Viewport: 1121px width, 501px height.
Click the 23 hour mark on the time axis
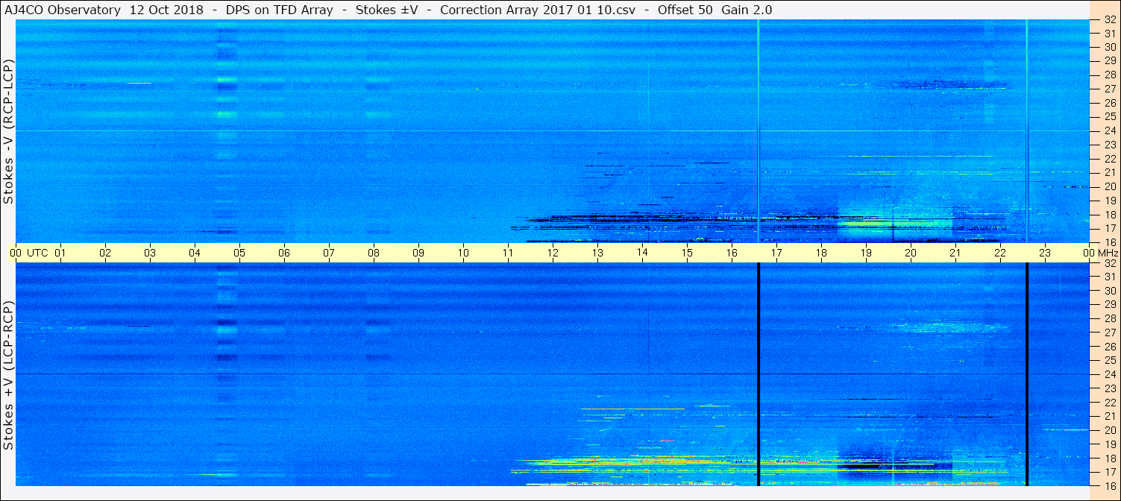point(1045,253)
